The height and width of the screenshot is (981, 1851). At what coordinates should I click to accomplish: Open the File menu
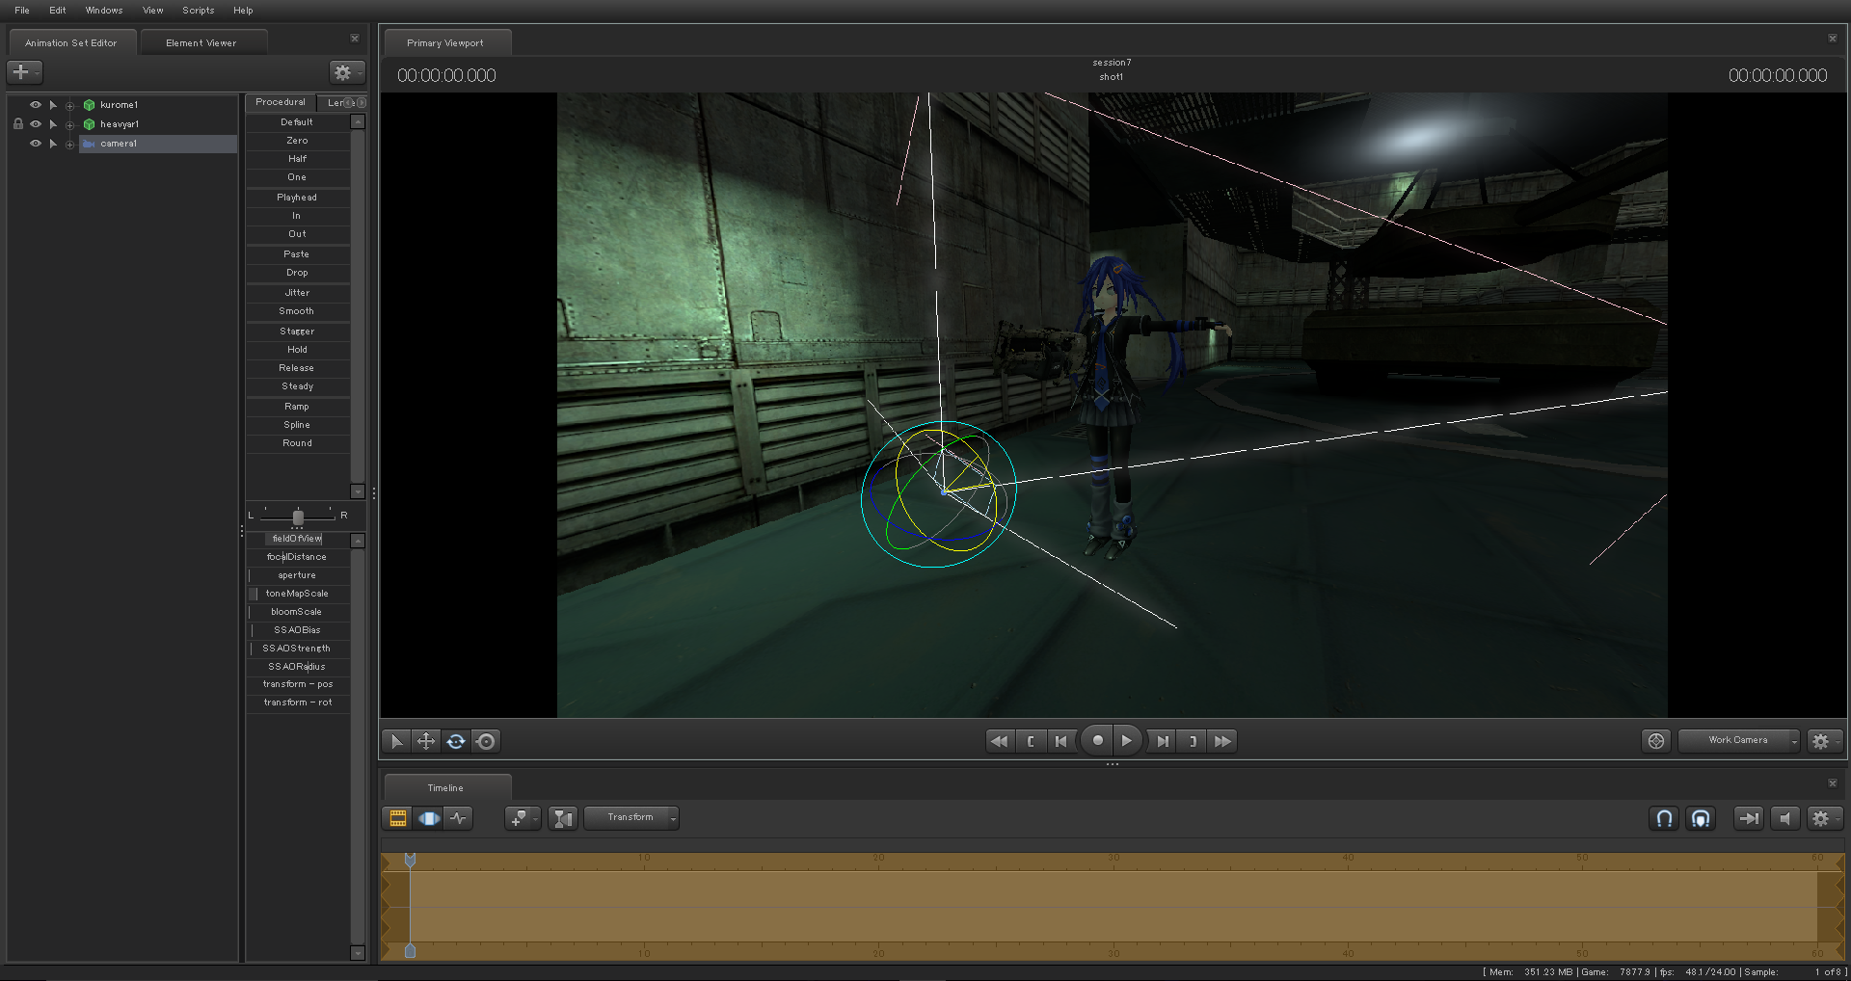click(22, 11)
